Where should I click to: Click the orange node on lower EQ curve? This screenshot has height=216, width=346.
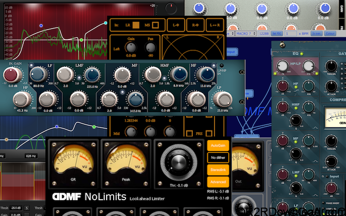[x=6, y=140]
